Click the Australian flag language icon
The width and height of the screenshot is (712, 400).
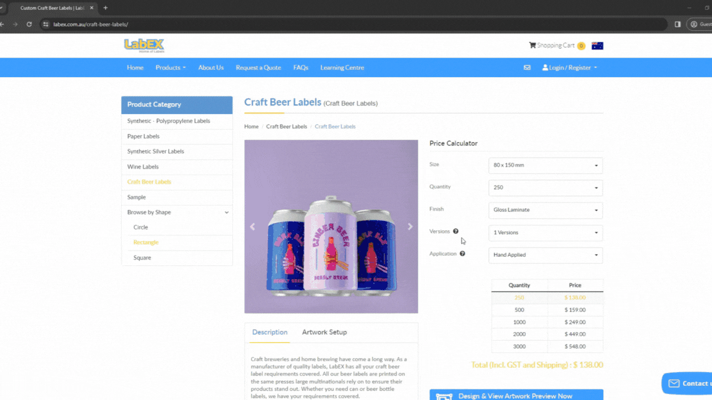click(x=596, y=45)
